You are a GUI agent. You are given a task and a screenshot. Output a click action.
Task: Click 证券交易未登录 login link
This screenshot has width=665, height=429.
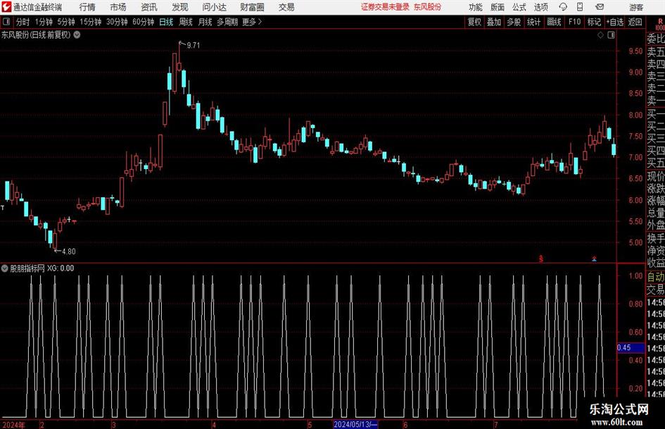(x=385, y=7)
